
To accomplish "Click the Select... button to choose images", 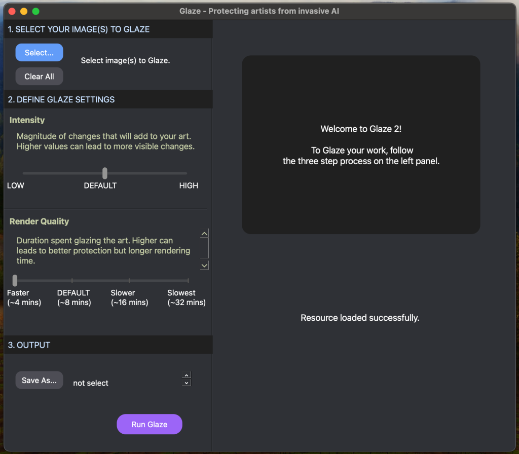I will click(39, 53).
